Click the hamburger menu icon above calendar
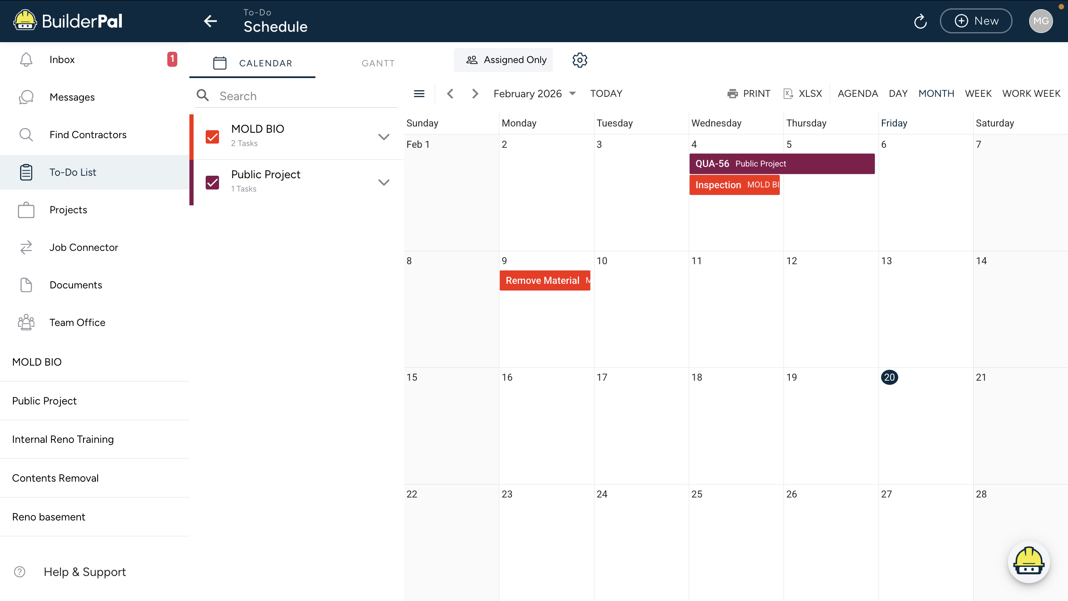This screenshot has height=601, width=1068. tap(419, 93)
